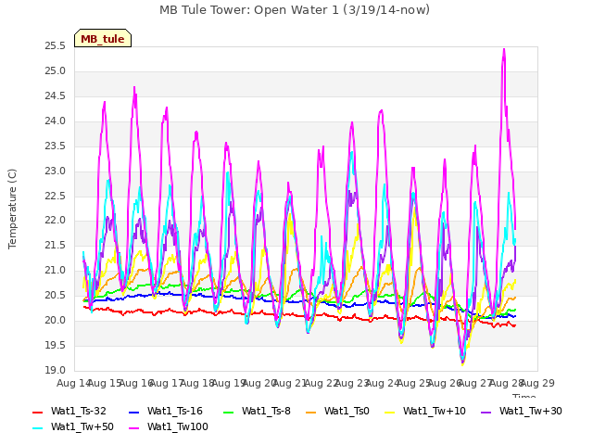This screenshot has height=445, width=593.
Task: Click the 22.5 y-axis tick label
Action: [55, 196]
